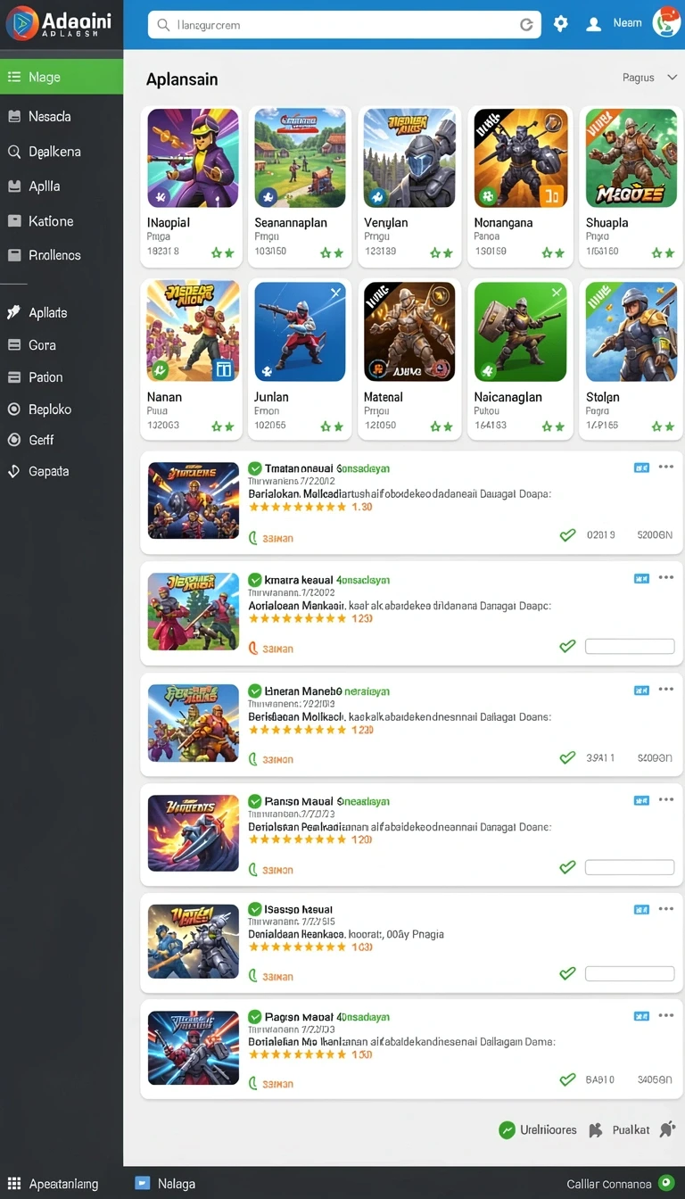Select the Nlage sidebar item
Image resolution: width=685 pixels, height=1199 pixels.
62,77
